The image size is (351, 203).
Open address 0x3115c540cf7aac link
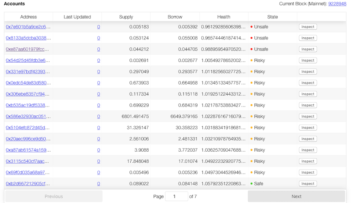coord(27,161)
